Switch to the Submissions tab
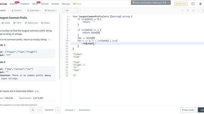The height and width of the screenshot is (114, 204). (34, 10)
